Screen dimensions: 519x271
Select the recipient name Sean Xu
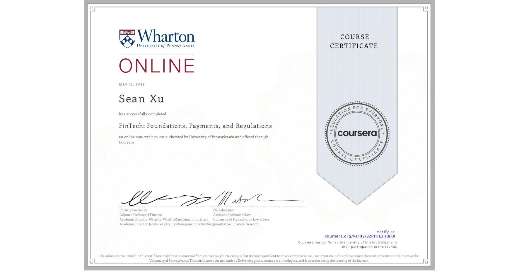click(x=141, y=99)
